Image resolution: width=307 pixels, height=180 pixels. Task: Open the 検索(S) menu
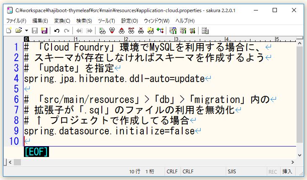(x=84, y=21)
